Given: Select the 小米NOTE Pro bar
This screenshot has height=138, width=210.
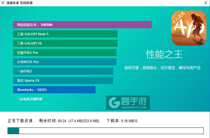Looking at the screenshot, I should [x=65, y=62].
